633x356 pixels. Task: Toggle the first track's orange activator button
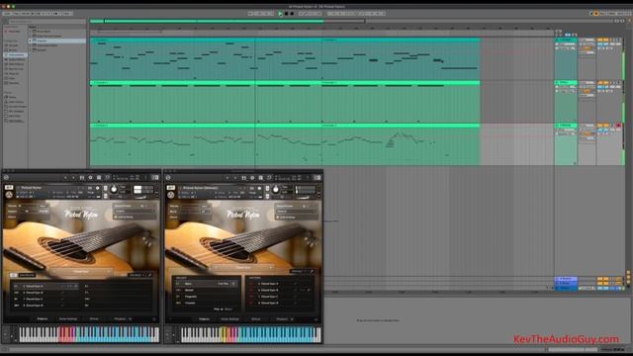(600, 40)
